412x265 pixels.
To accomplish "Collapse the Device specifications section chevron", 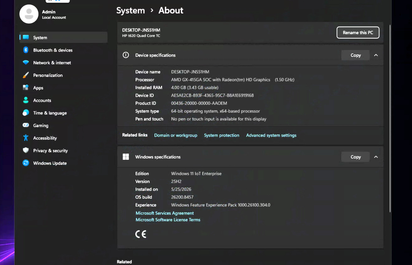I will tap(376, 55).
